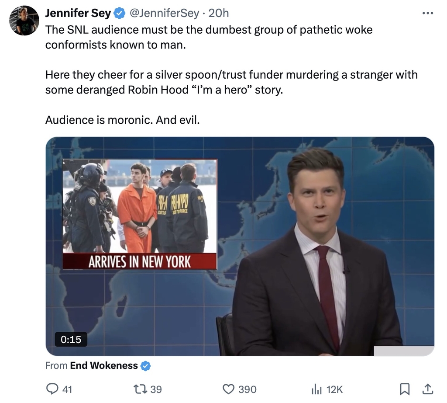Click the reply comment bubble icon
The height and width of the screenshot is (403, 447).
pos(52,389)
